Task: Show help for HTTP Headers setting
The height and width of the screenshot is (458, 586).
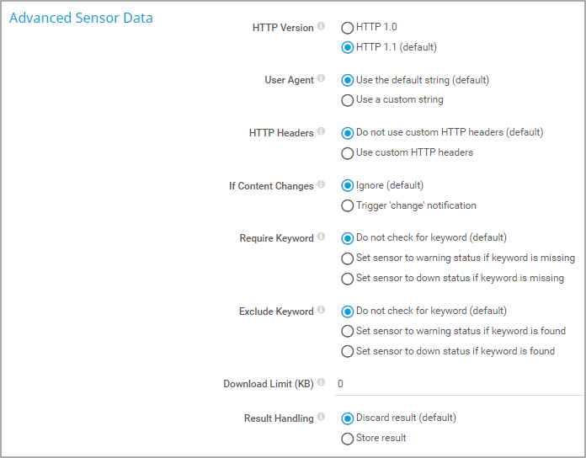Action: tap(321, 131)
